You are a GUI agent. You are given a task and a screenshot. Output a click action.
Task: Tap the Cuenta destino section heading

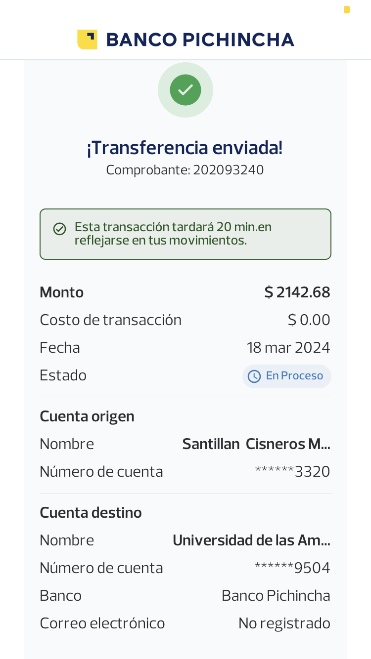(x=91, y=513)
